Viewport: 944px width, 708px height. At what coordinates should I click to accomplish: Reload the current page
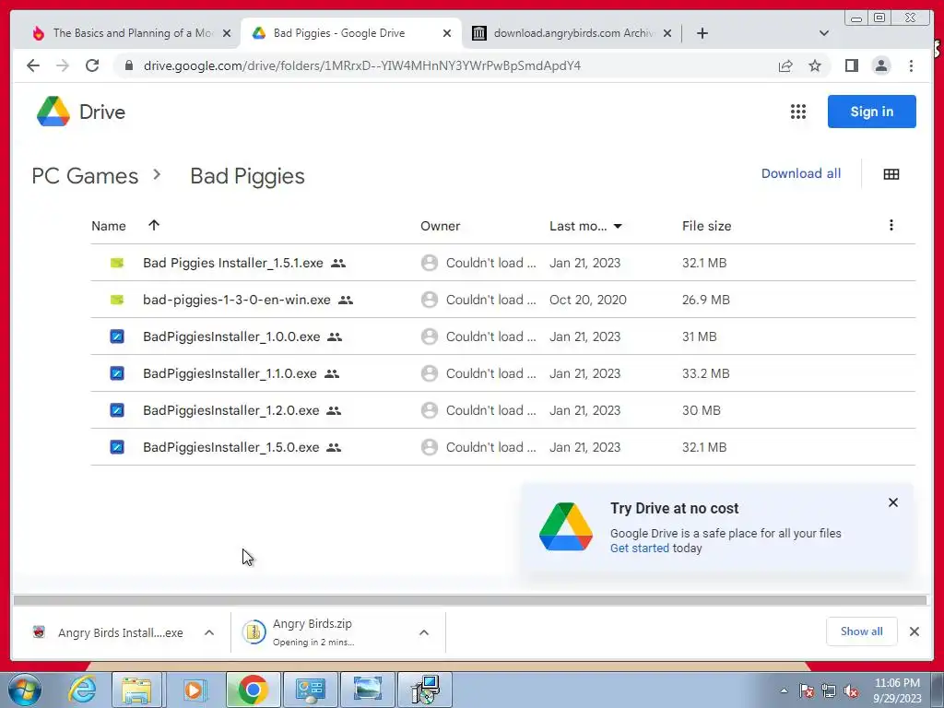click(92, 65)
